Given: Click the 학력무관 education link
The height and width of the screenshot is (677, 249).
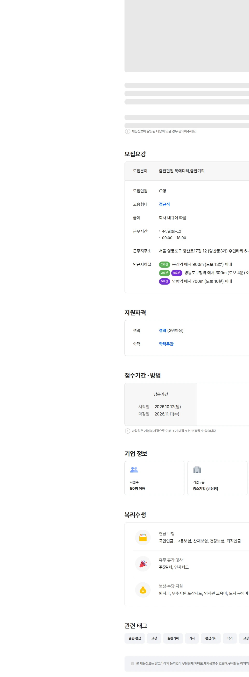Looking at the screenshot, I should pos(166,344).
